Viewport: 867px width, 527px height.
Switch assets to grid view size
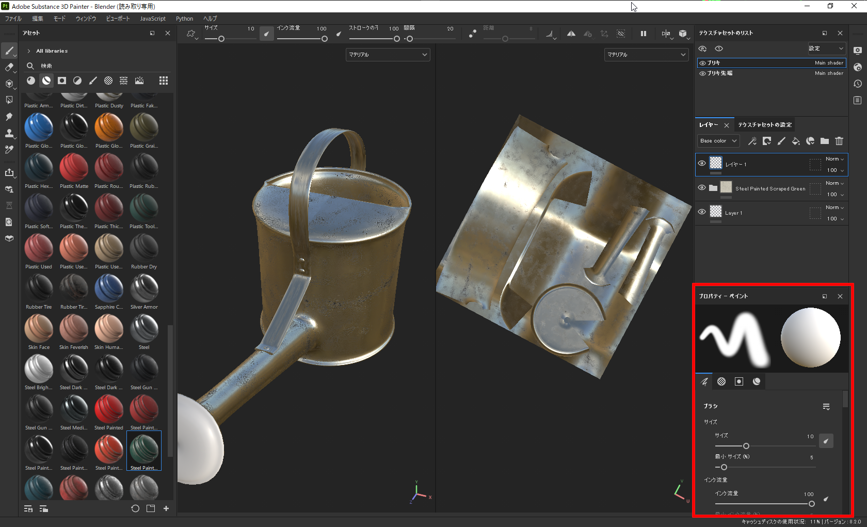(164, 81)
